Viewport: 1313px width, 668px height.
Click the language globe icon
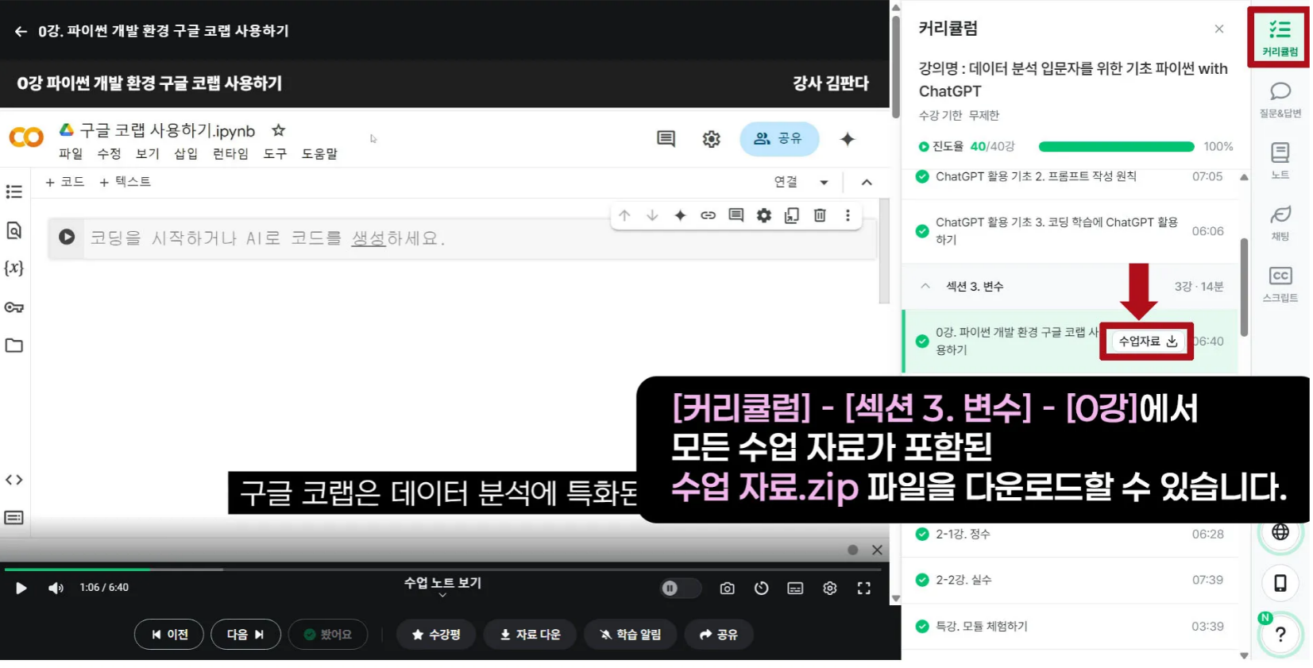(x=1280, y=532)
